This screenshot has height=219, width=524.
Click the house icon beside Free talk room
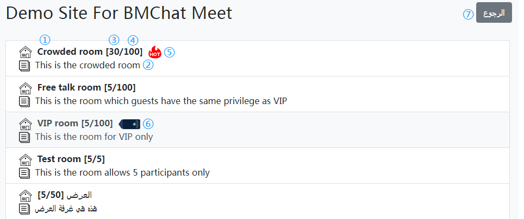pyautogui.click(x=26, y=88)
